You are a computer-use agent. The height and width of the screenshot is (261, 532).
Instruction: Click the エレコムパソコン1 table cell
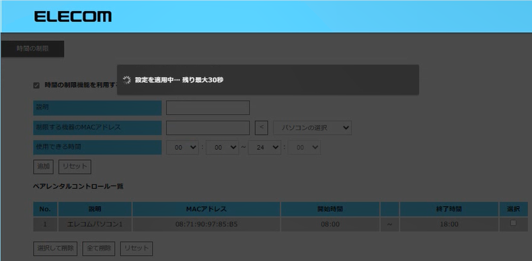tap(95, 225)
